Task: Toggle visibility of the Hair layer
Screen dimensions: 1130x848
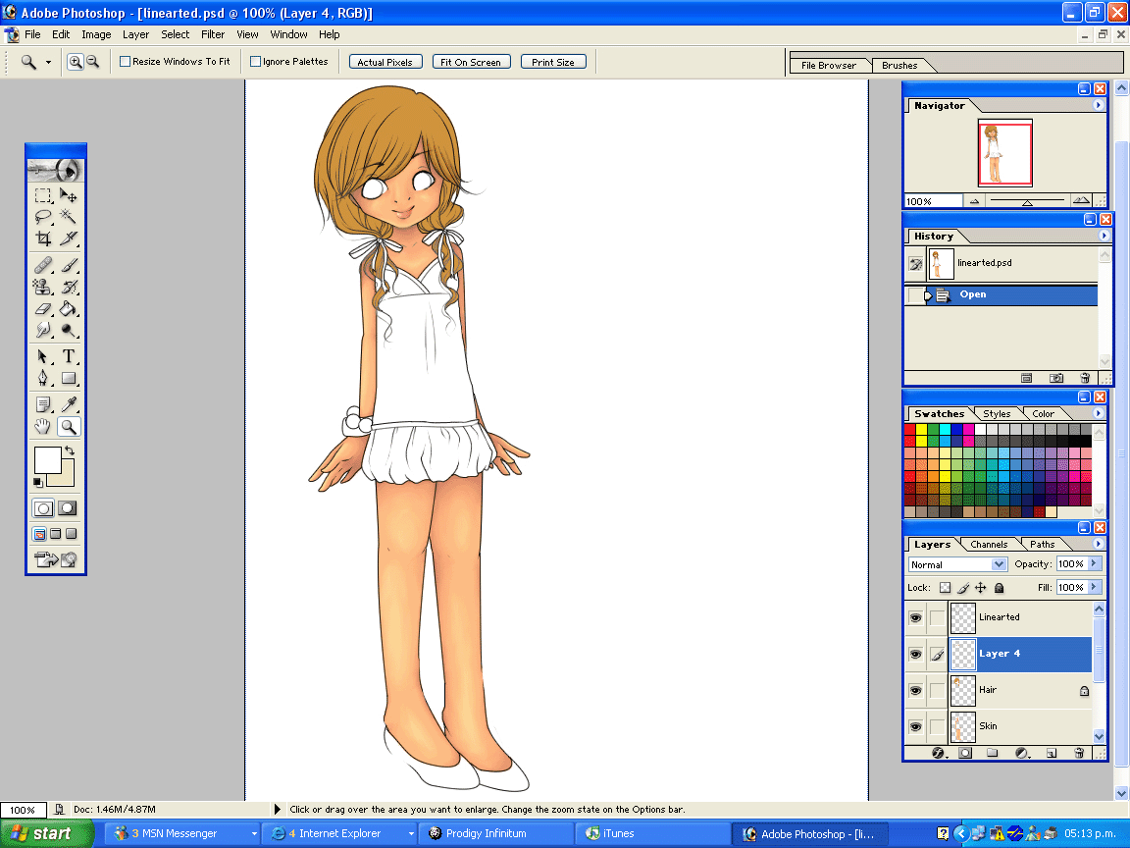Action: (915, 690)
